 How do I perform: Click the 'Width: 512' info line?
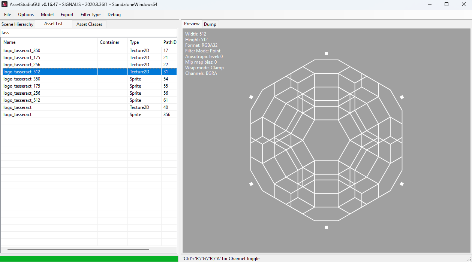tap(196, 34)
